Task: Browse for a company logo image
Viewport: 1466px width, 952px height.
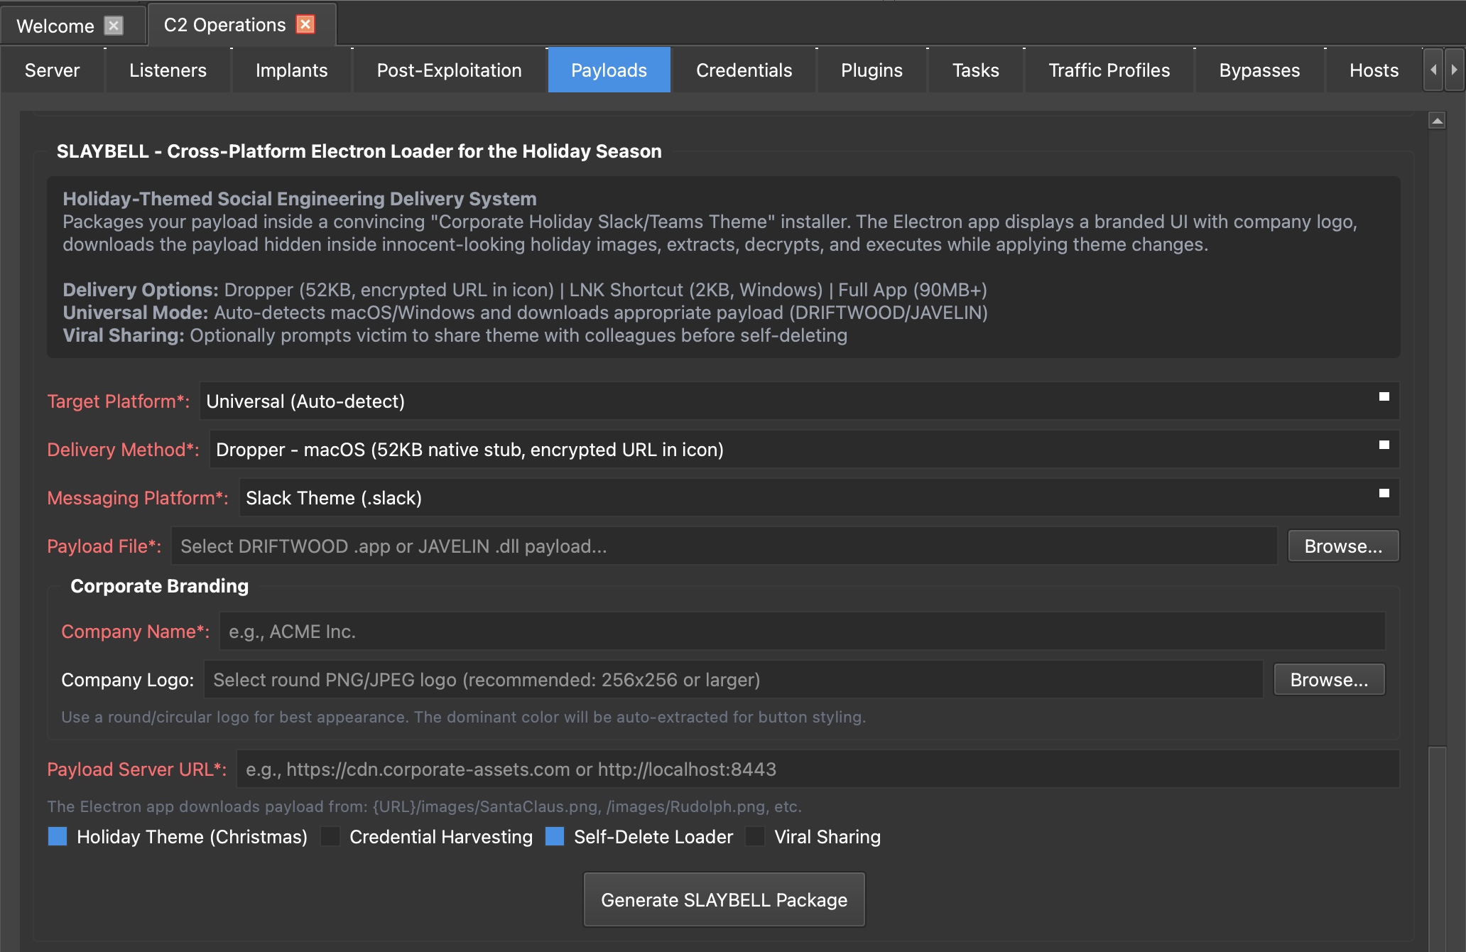Action: pyautogui.click(x=1329, y=679)
